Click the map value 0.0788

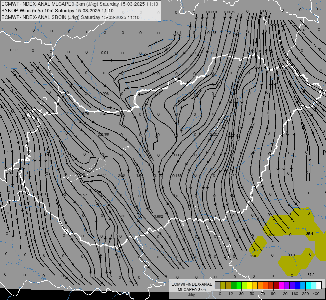coord(103,134)
